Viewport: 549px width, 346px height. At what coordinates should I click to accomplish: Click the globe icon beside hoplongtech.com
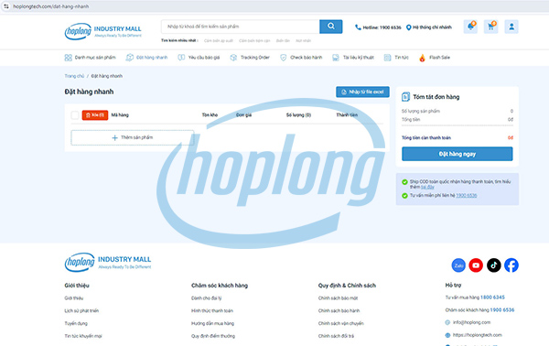(447, 335)
